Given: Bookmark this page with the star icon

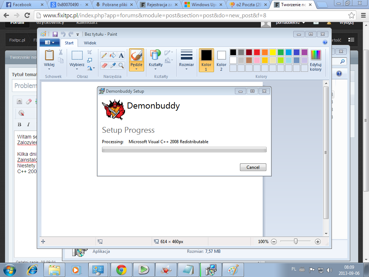Looking at the screenshot, I should (x=351, y=16).
